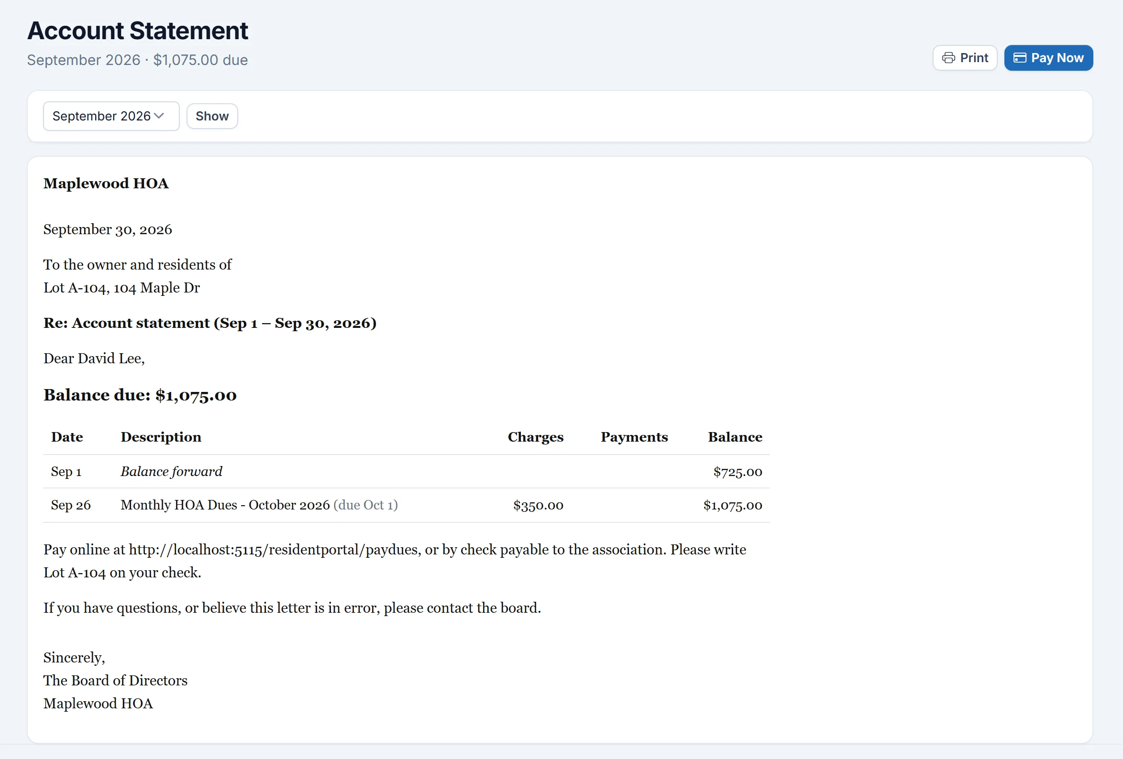The image size is (1123, 759).
Task: Click the Payments column header
Action: coord(634,437)
